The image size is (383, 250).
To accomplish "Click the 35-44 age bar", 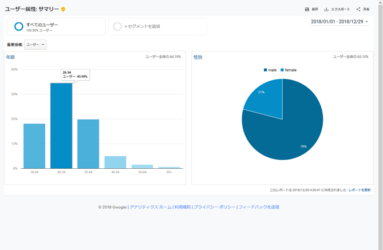I will point(88,144).
